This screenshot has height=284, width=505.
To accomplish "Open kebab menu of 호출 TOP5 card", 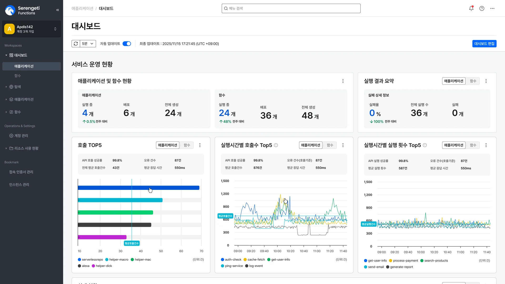I will click(200, 145).
